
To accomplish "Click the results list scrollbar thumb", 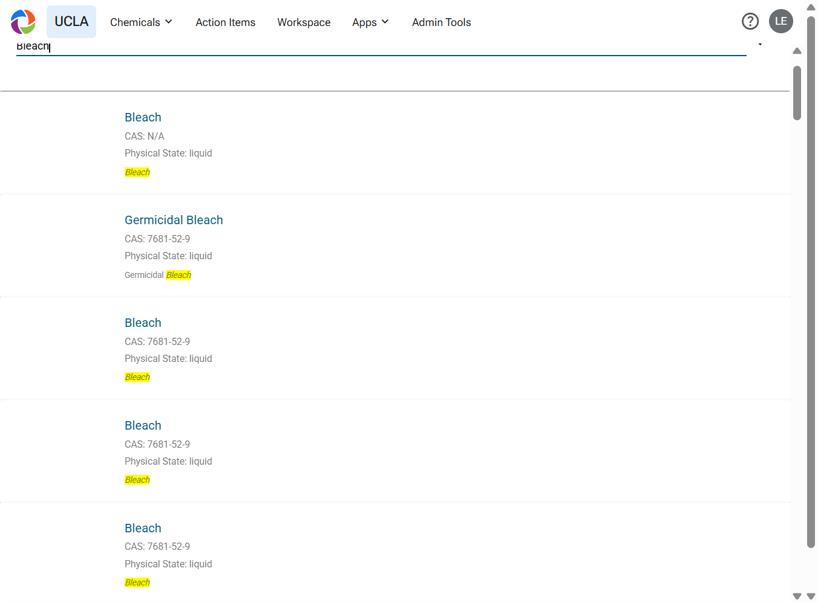I will tap(797, 93).
